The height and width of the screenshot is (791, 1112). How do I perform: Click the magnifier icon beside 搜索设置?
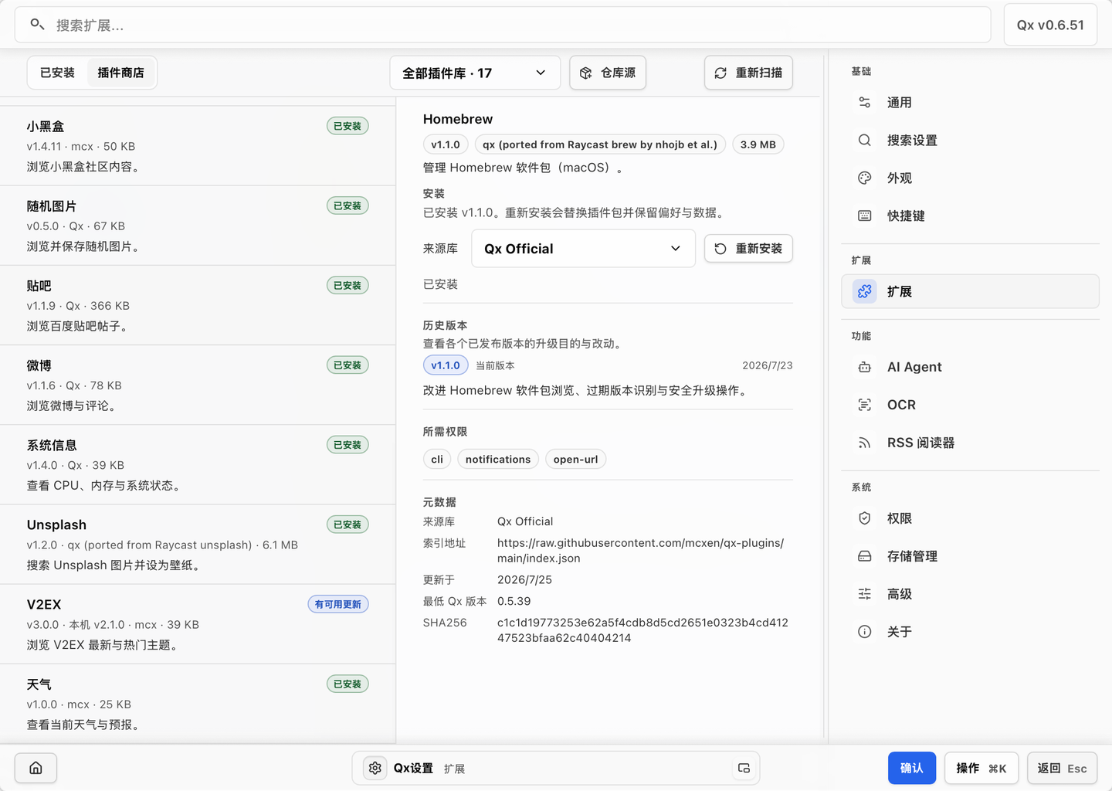point(865,141)
